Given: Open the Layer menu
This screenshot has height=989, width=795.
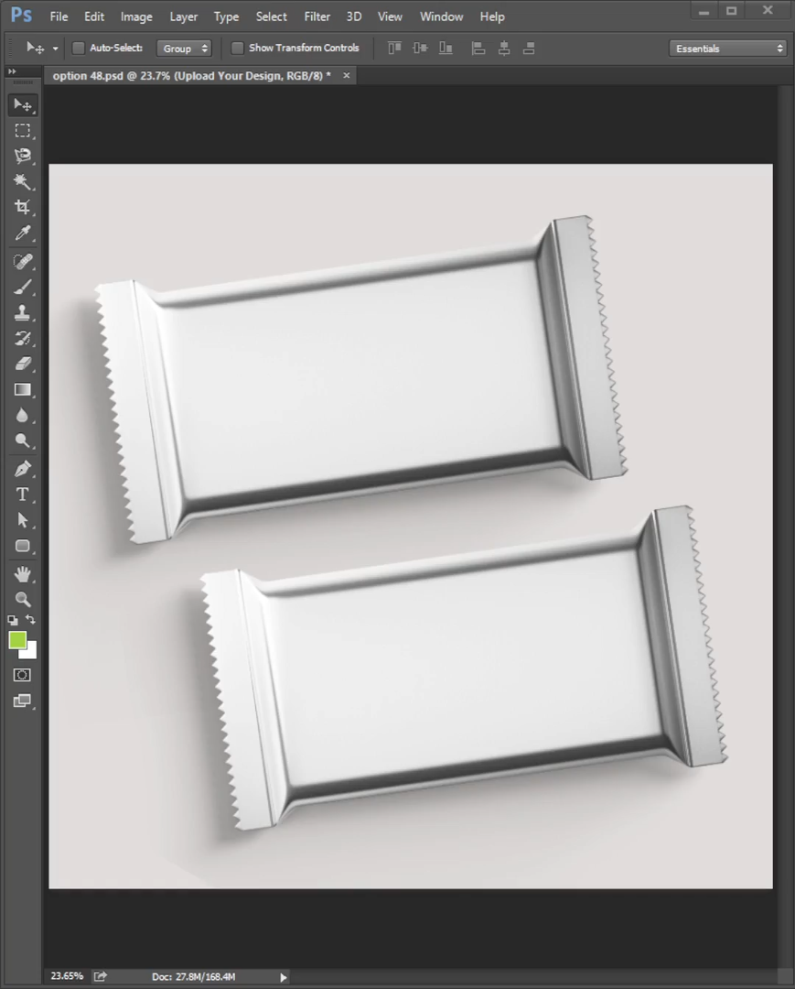Looking at the screenshot, I should coord(183,16).
